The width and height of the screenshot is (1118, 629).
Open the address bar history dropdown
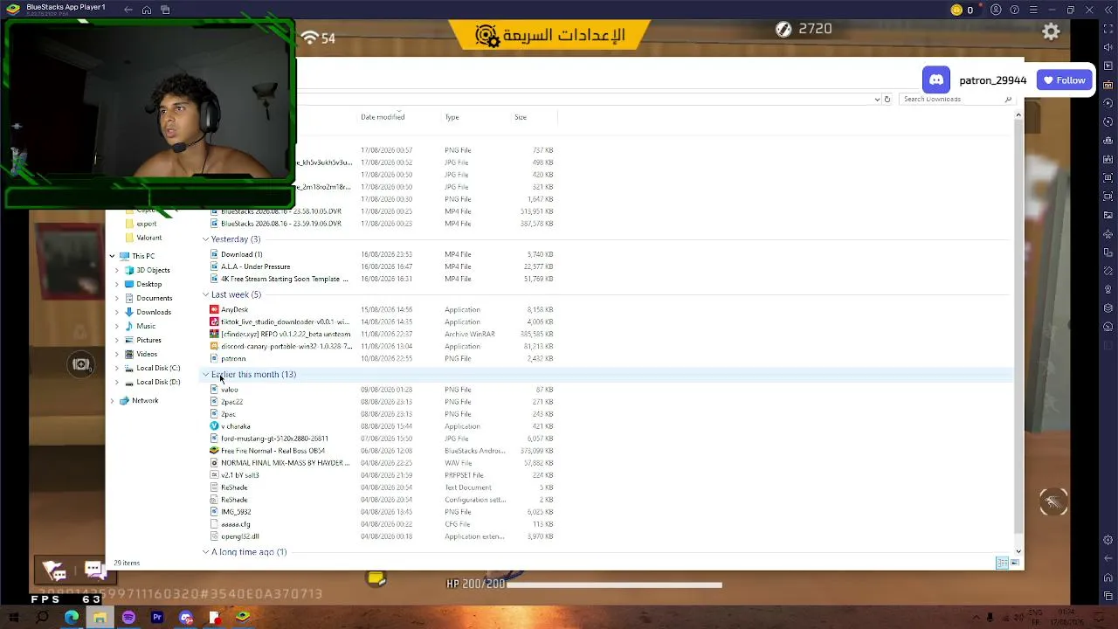click(877, 99)
